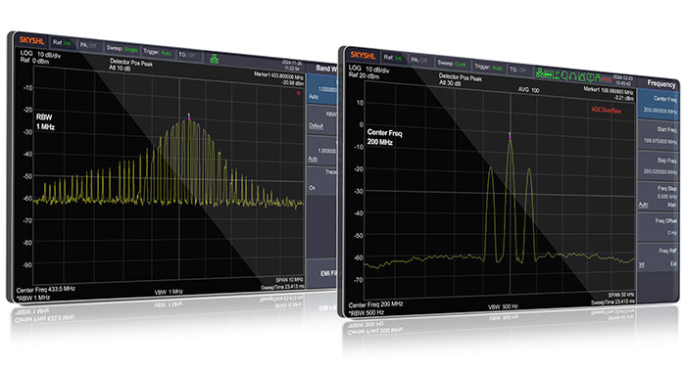Select the Freq Ref softkey

[x=658, y=257]
